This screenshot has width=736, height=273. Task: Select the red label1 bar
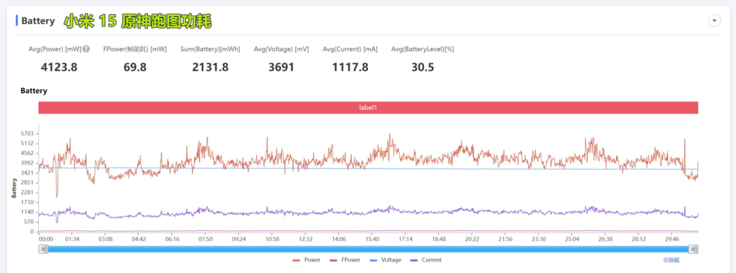tap(368, 107)
